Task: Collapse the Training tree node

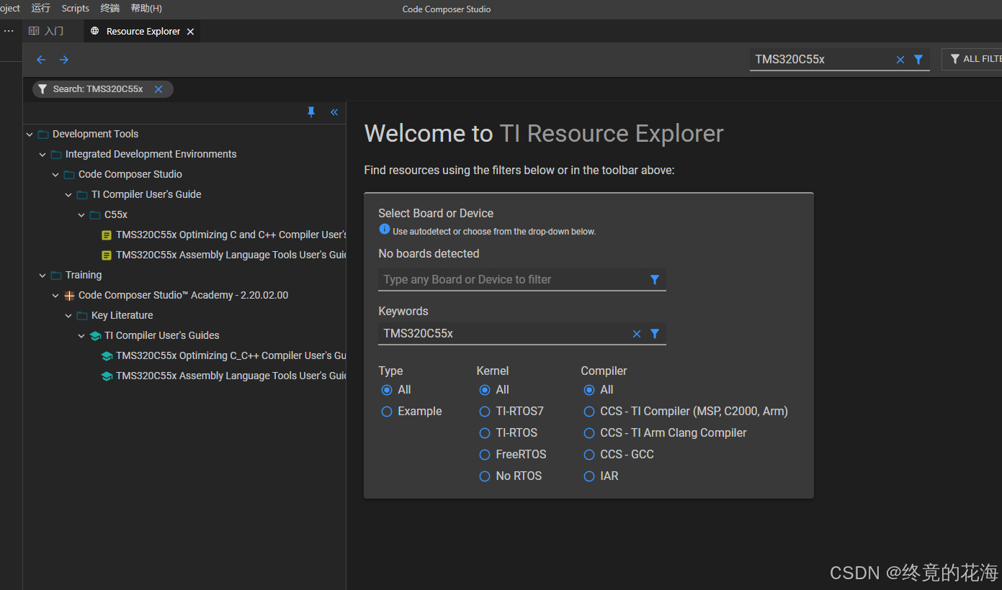Action: pos(43,276)
